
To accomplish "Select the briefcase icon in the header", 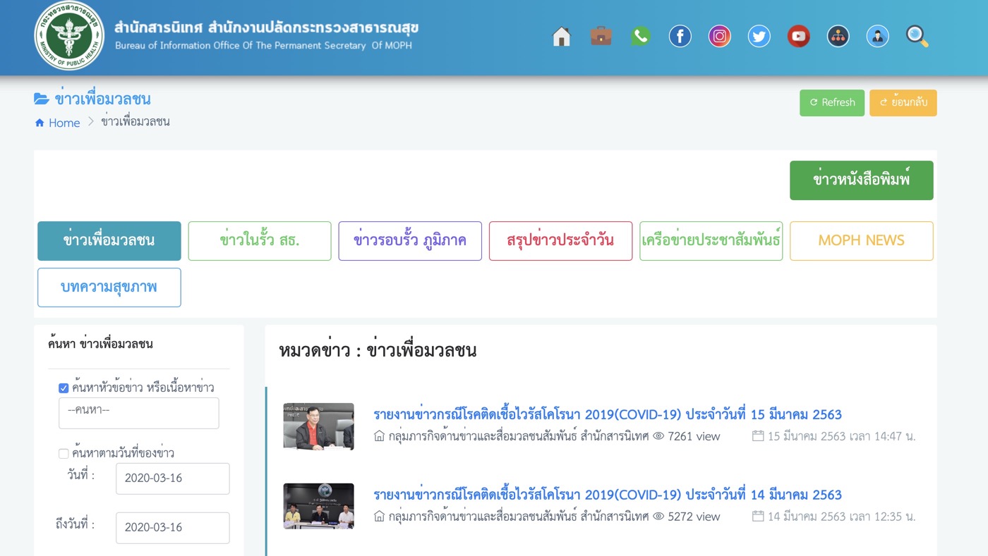I will click(601, 35).
